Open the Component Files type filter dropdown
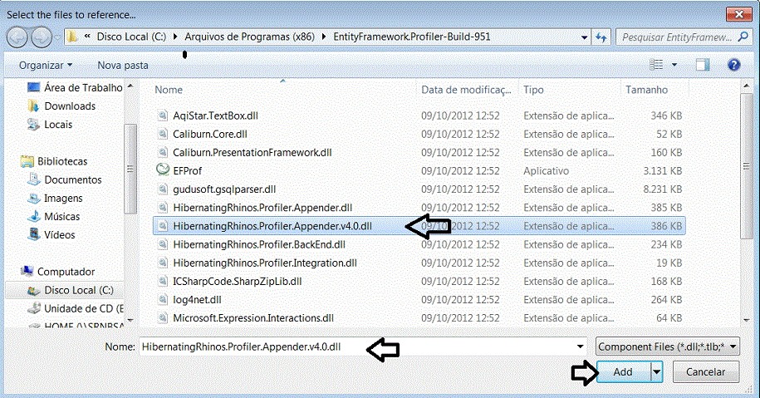Screen dimensions: 760x398 668,346
